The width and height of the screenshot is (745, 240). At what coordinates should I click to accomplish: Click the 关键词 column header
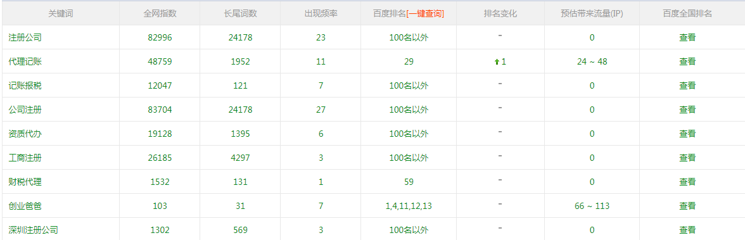(61, 14)
